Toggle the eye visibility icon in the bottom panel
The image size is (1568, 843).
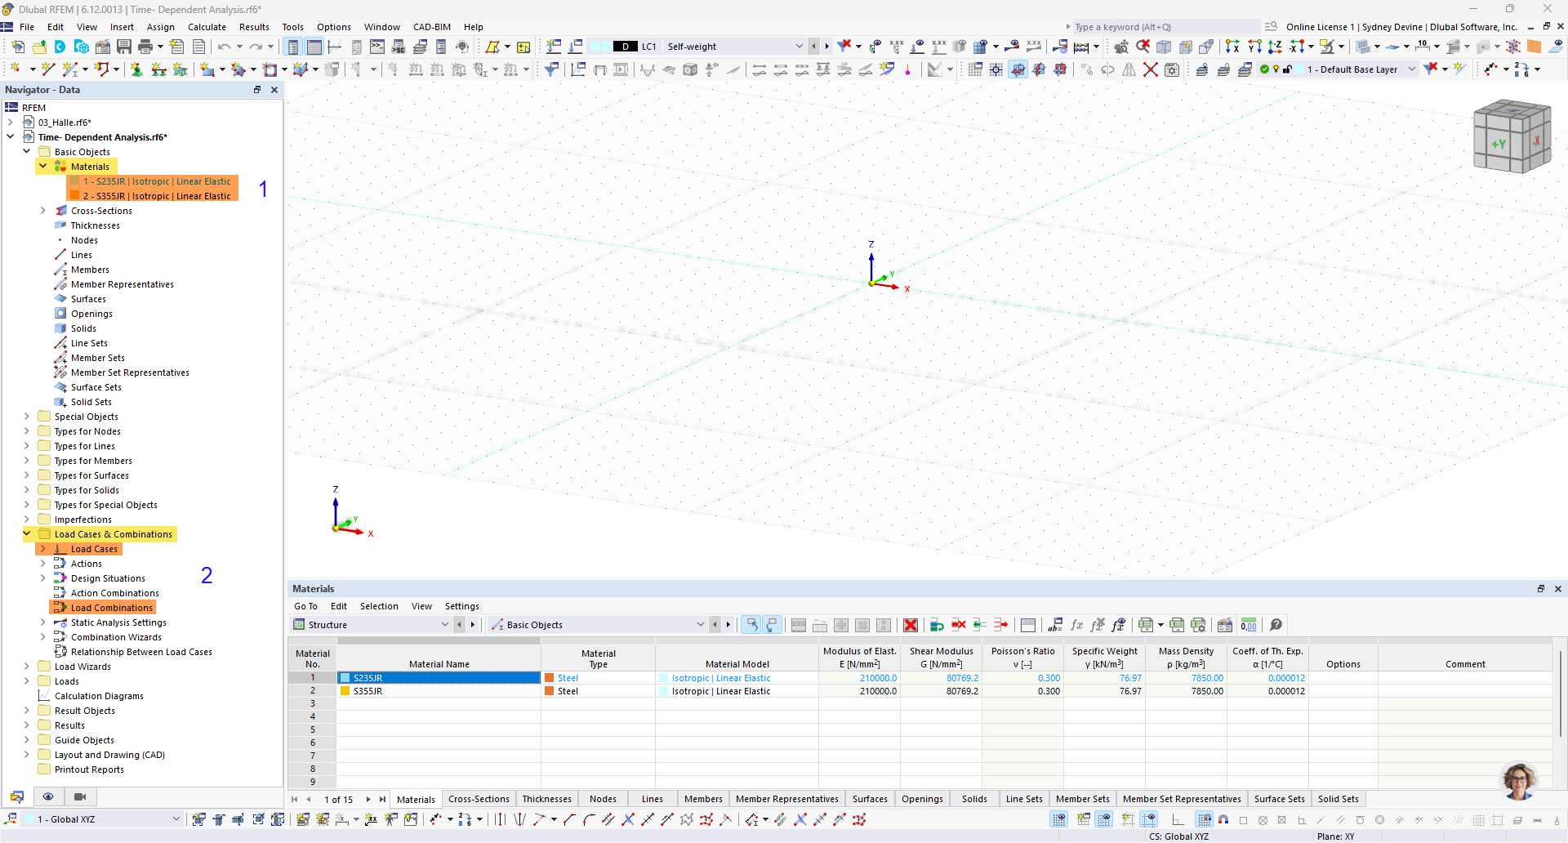[x=48, y=796]
